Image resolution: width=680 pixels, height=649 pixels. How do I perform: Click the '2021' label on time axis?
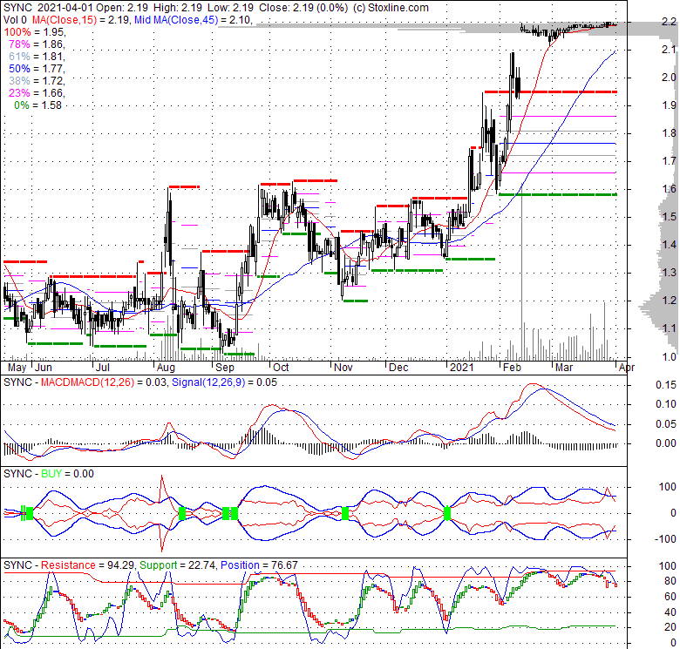pos(462,368)
